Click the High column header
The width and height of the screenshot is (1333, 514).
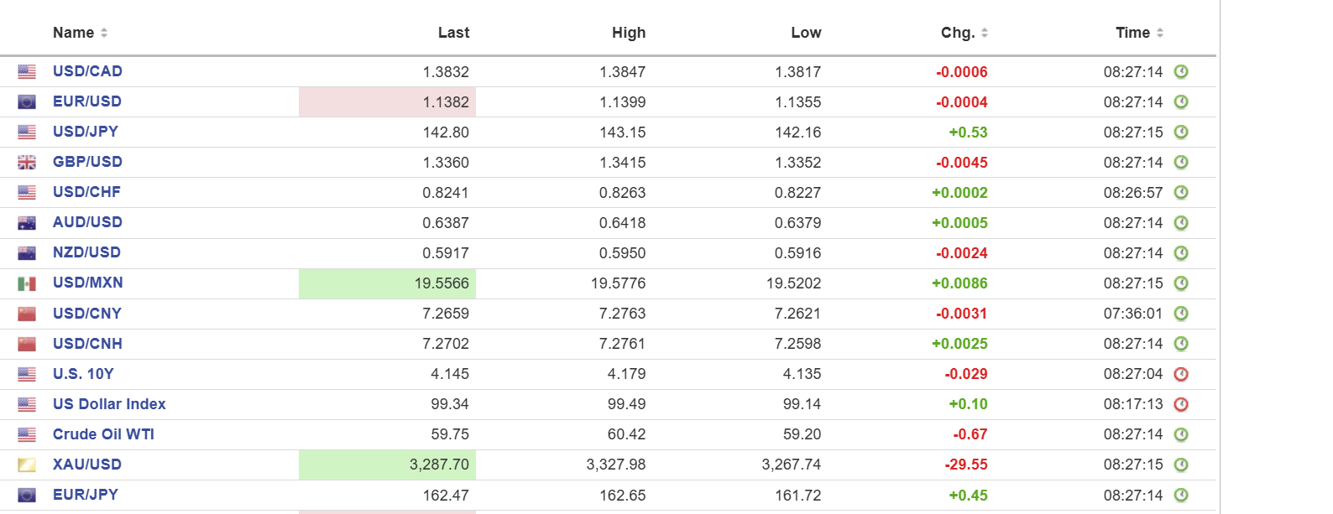[x=629, y=33]
